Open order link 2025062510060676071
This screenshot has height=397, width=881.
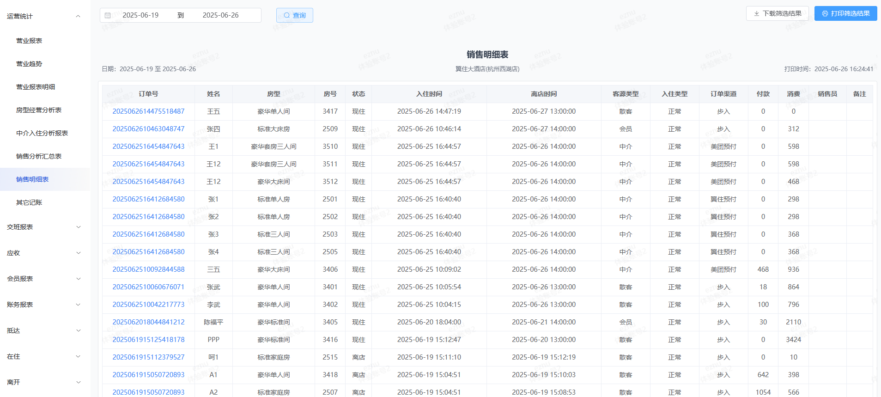[148, 287]
